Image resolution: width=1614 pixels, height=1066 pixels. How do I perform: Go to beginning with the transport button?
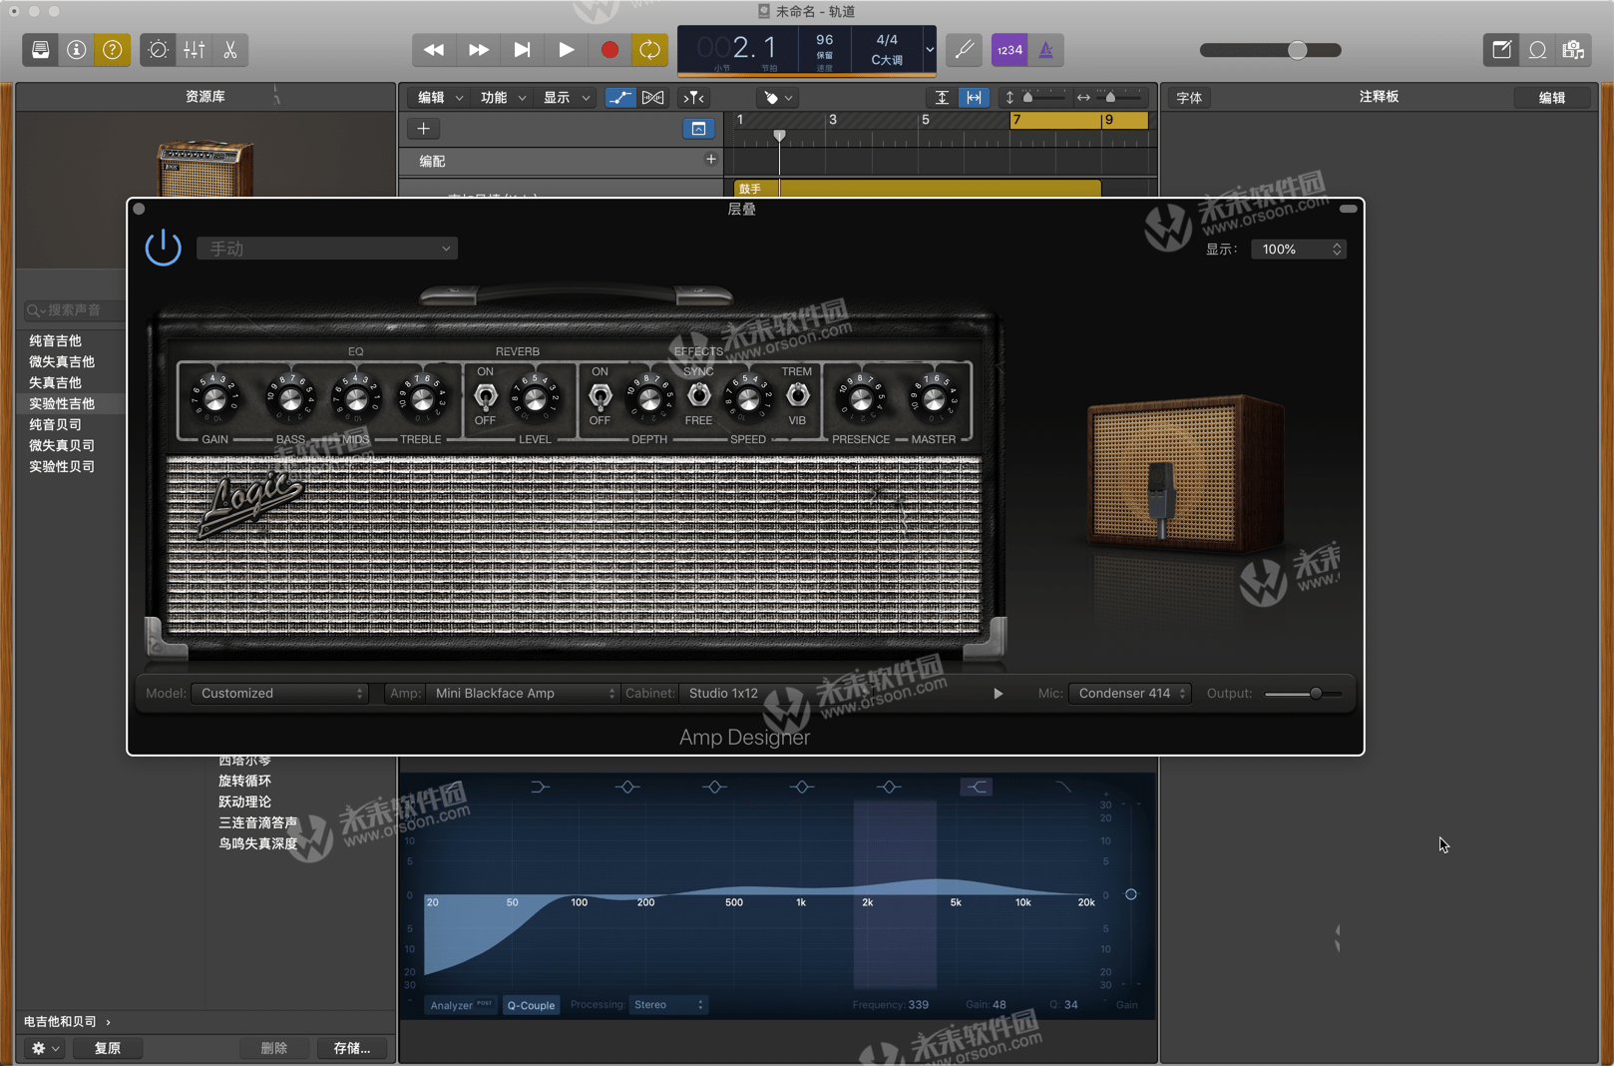point(522,50)
